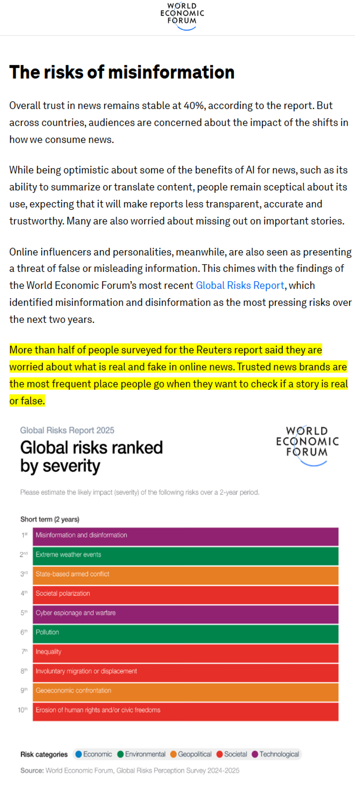Image resolution: width=355 pixels, height=786 pixels.
Task: Select the Extreme weather events bar
Action: 186,556
